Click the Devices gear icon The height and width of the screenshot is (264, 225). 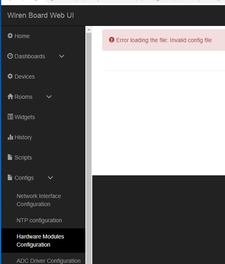pyautogui.click(x=10, y=76)
